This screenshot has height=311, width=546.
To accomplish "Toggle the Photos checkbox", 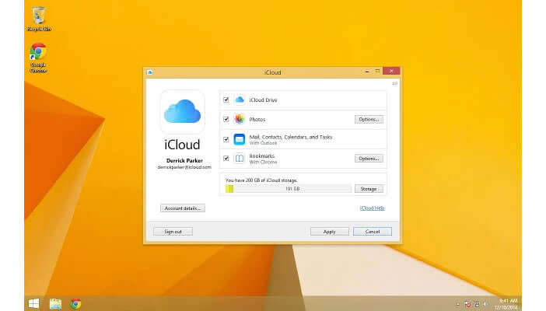I will [226, 119].
